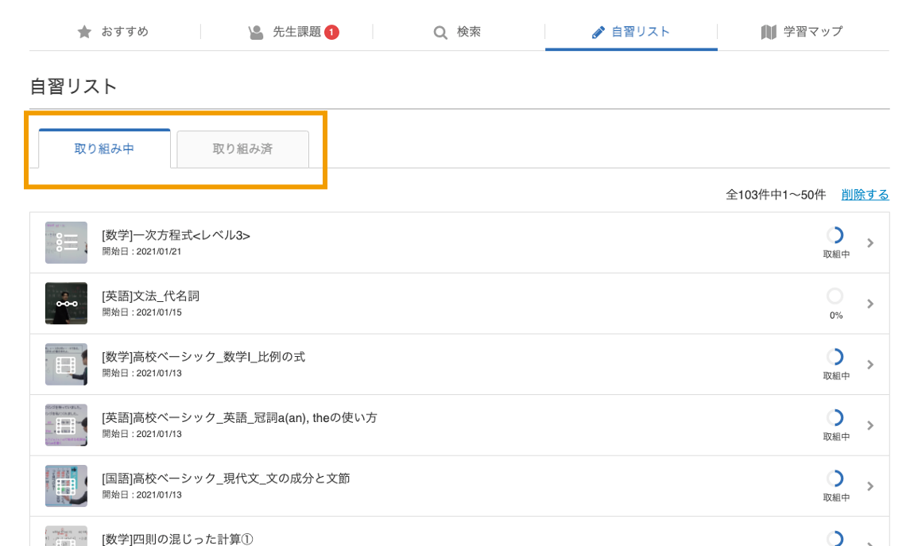Open thumbnail of 一次方程式<レベル3>

click(67, 242)
